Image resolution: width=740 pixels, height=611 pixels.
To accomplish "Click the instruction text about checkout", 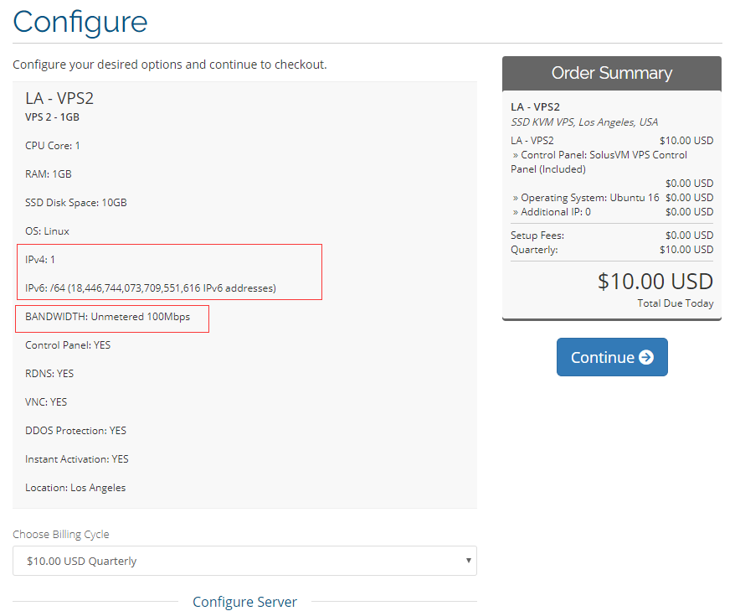I will point(170,65).
